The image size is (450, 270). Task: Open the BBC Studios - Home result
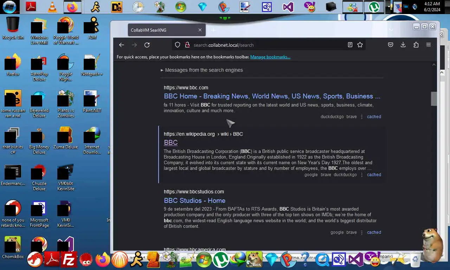pyautogui.click(x=194, y=201)
